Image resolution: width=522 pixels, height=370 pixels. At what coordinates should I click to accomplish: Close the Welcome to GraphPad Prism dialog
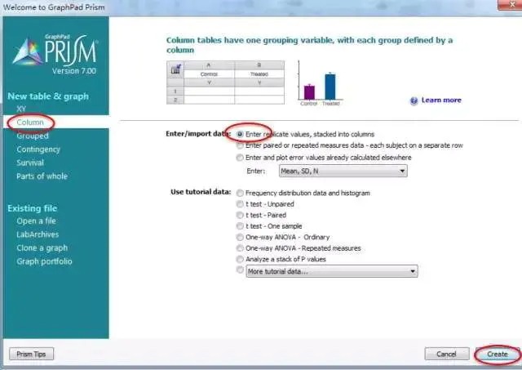click(511, 5)
